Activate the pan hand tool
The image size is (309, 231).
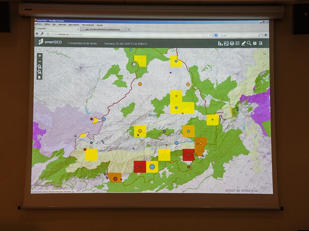(x=39, y=77)
